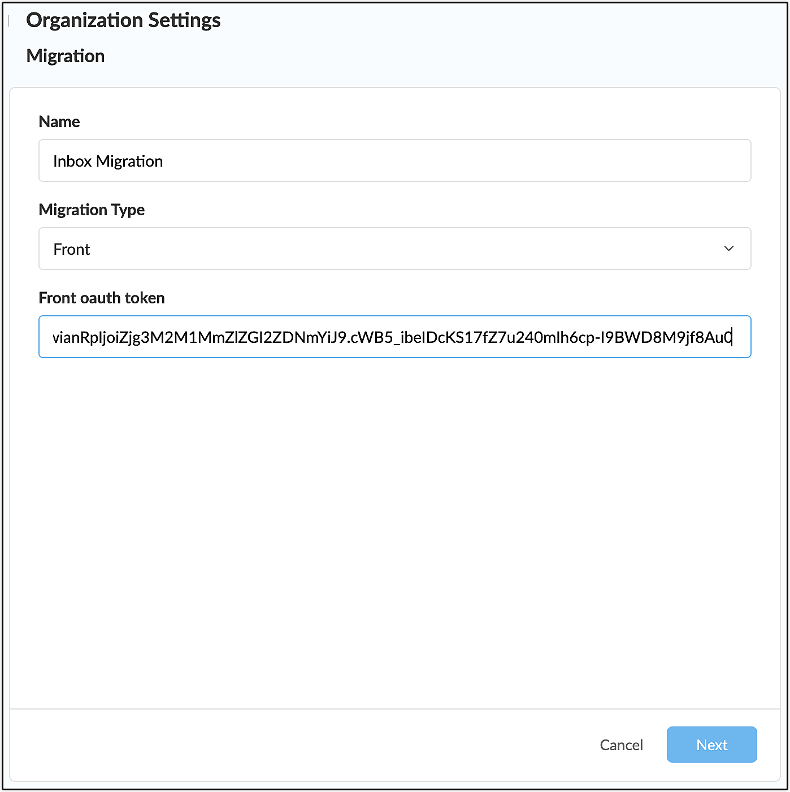Click the 'Migration Type' label
This screenshot has width=790, height=792.
pyautogui.click(x=92, y=210)
